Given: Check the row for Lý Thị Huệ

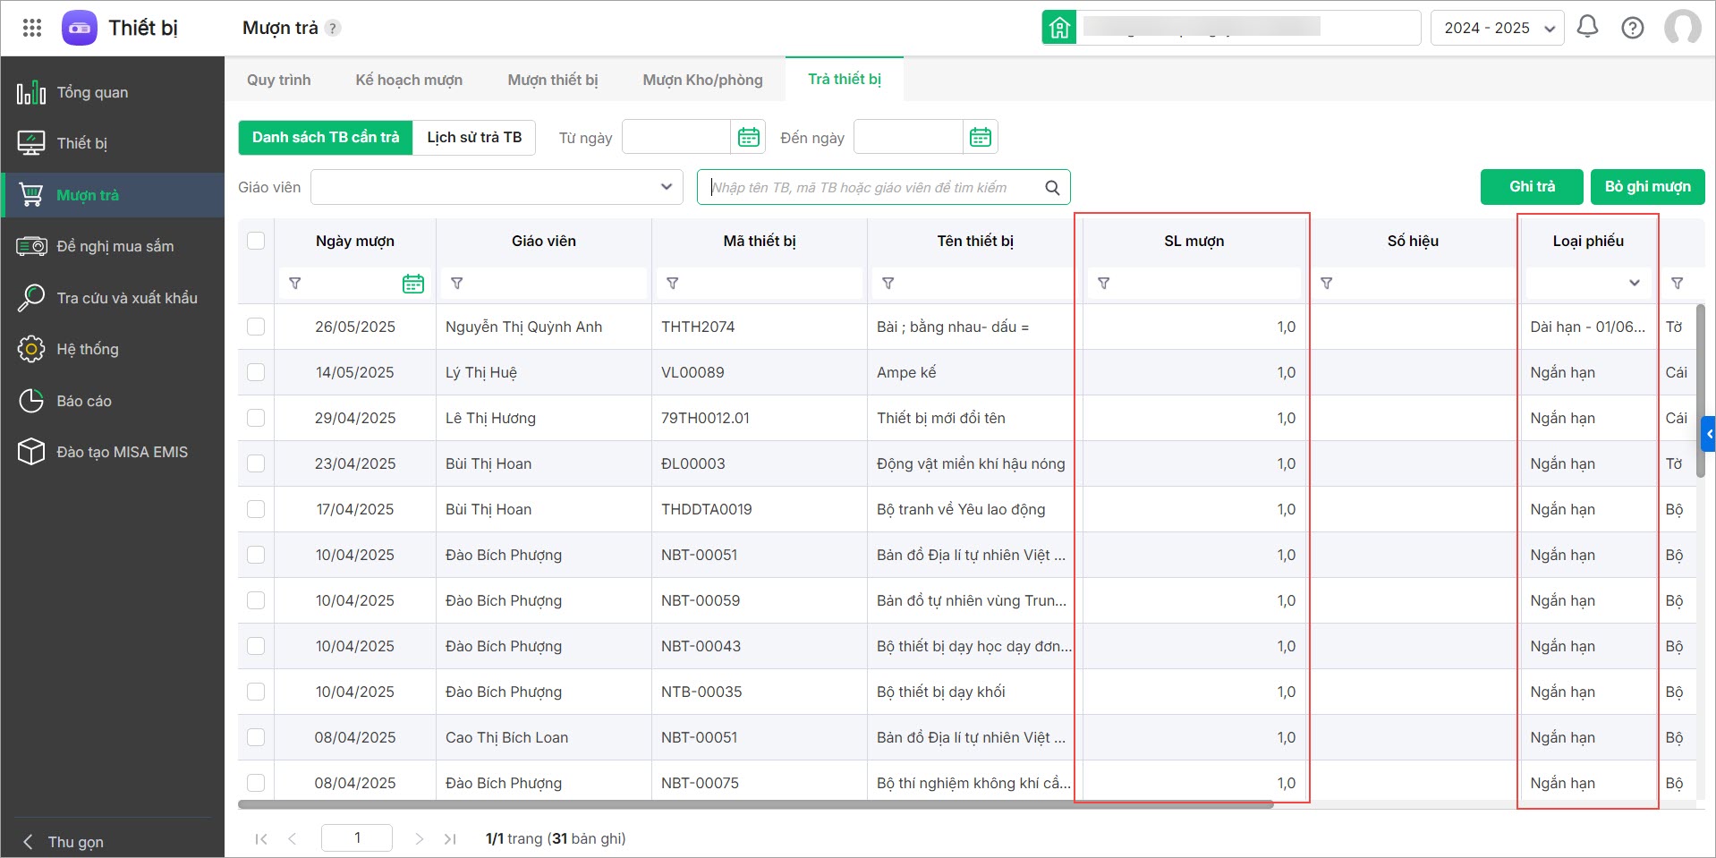Looking at the screenshot, I should tap(256, 372).
